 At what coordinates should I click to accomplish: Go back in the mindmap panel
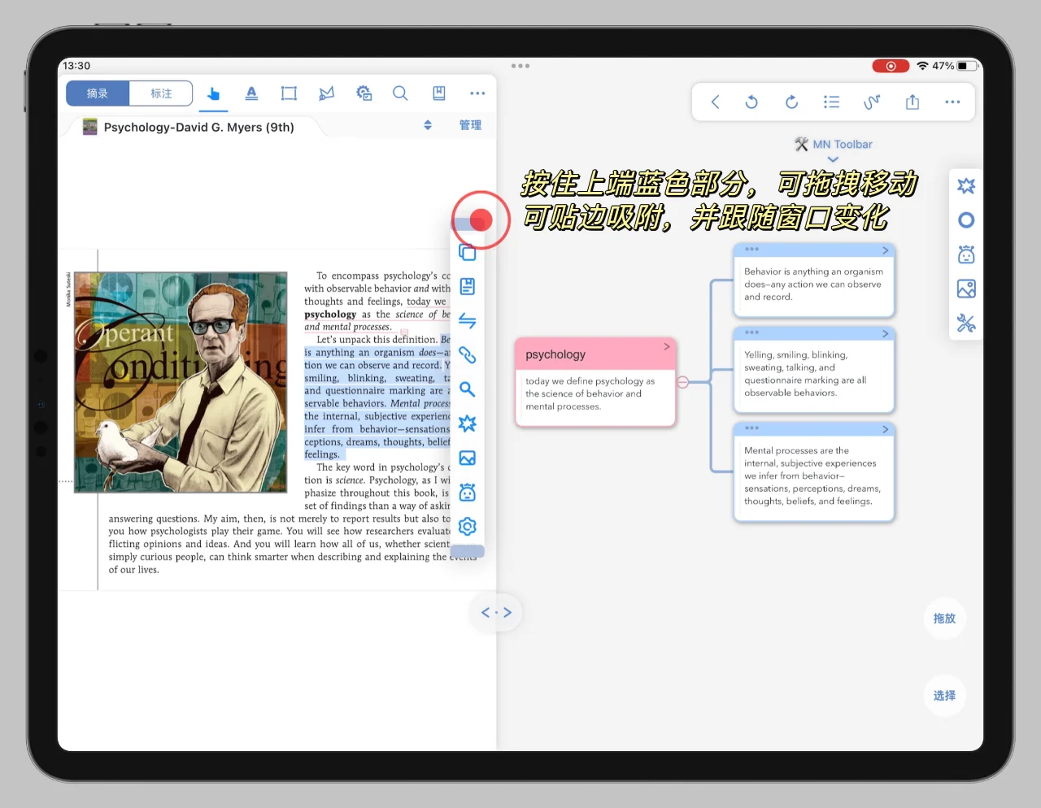coord(715,102)
